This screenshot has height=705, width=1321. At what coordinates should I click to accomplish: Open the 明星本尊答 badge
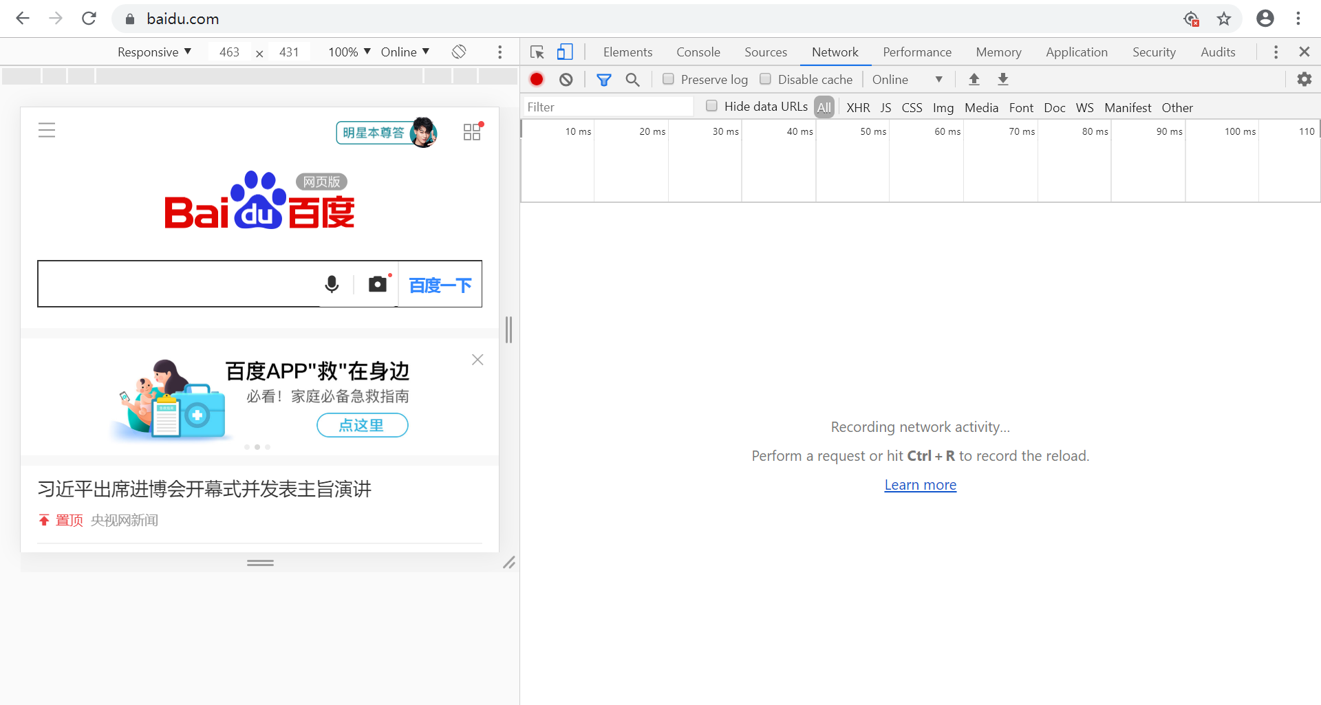(x=386, y=132)
